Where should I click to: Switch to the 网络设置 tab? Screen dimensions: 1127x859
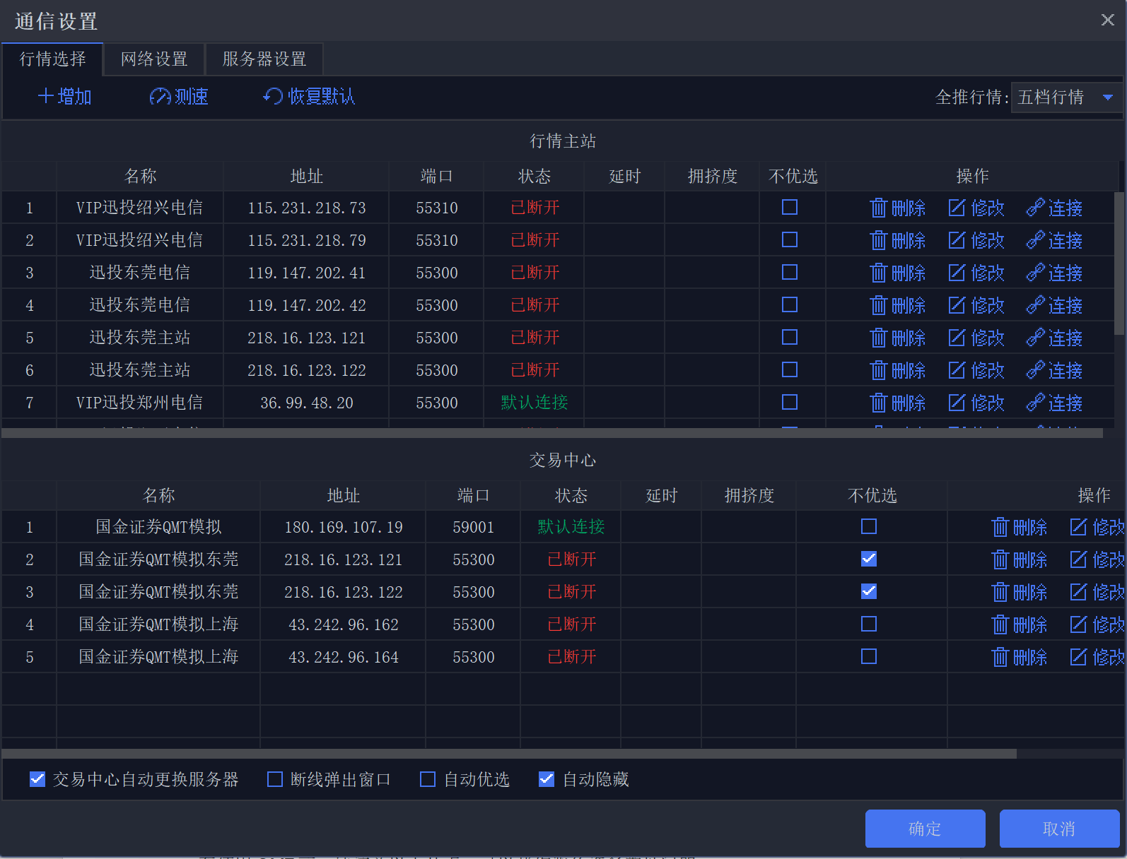point(154,59)
